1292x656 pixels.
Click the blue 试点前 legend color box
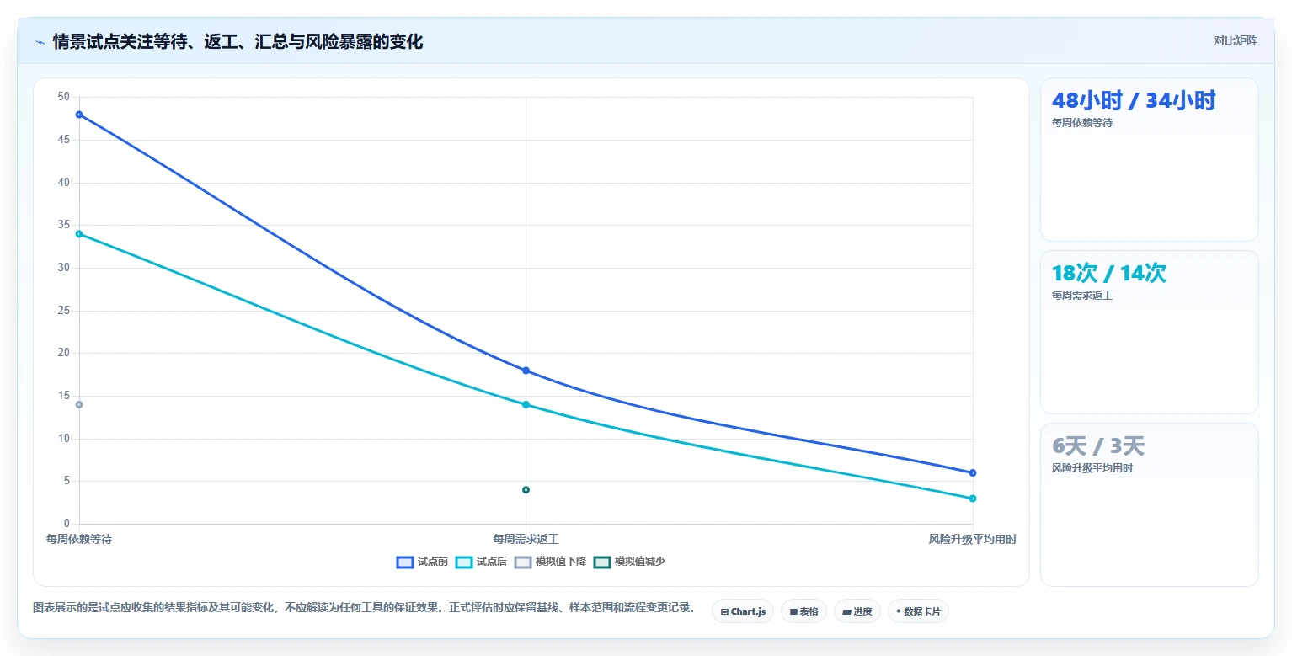[405, 562]
